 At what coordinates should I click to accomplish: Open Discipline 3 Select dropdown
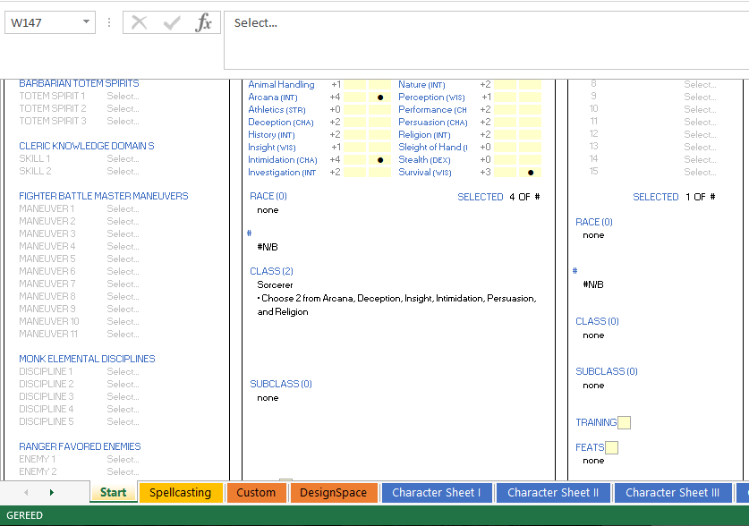pos(123,396)
